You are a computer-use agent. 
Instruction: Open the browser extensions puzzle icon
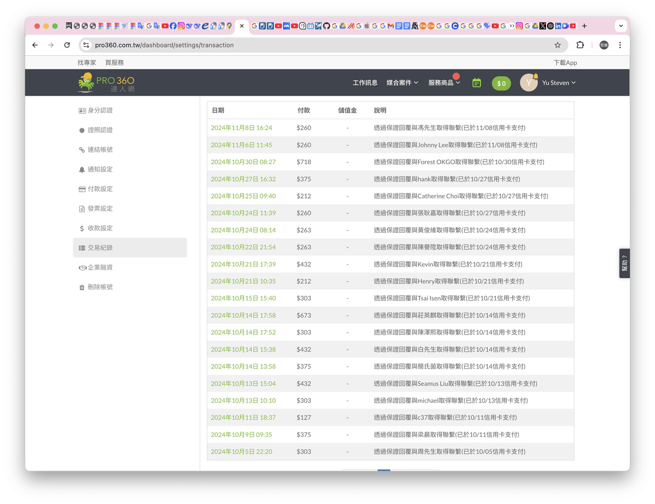click(x=580, y=45)
